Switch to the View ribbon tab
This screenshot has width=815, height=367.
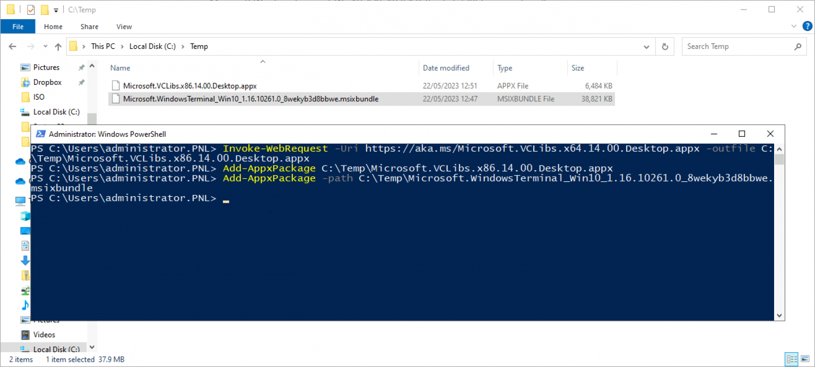[x=124, y=26]
